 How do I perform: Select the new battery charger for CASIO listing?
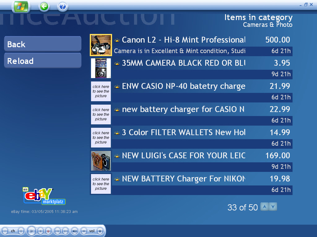(x=183, y=110)
